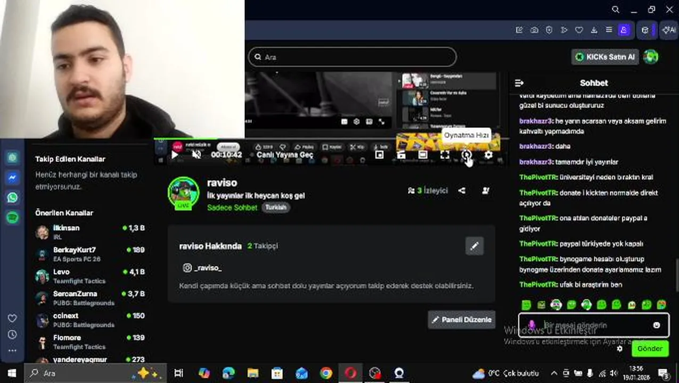
Task: Share the raviso channel
Action: pyautogui.click(x=462, y=190)
